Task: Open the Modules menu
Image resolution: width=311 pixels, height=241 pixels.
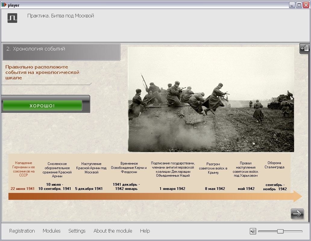Action: coord(52,231)
